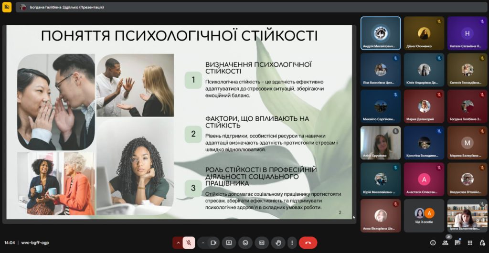Open meeting details info icon
489x253 pixels.
433,242
